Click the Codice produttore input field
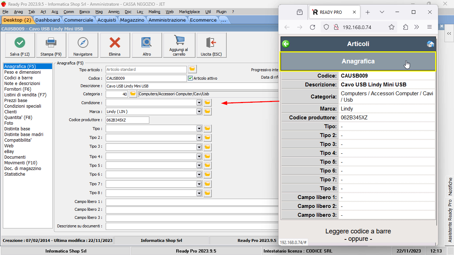This screenshot has width=454, height=255. (127, 120)
